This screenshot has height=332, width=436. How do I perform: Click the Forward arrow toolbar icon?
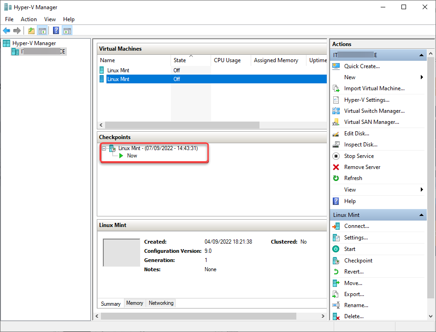(17, 30)
